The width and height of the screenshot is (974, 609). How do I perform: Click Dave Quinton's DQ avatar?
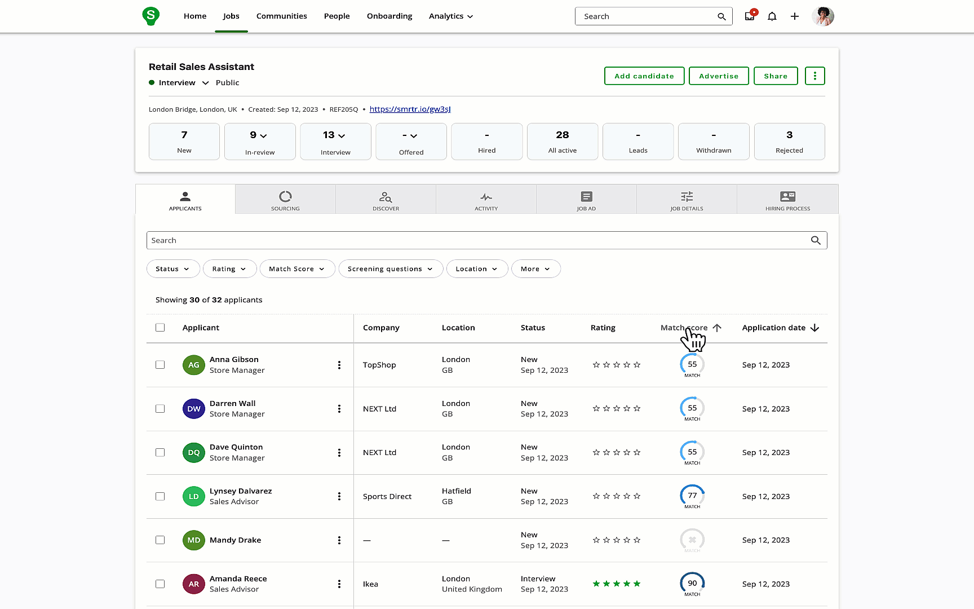pos(194,452)
